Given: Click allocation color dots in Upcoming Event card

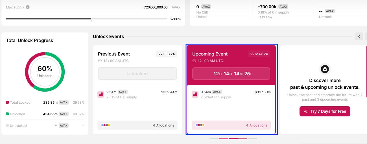Looking at the screenshot, I should [x=200, y=125].
